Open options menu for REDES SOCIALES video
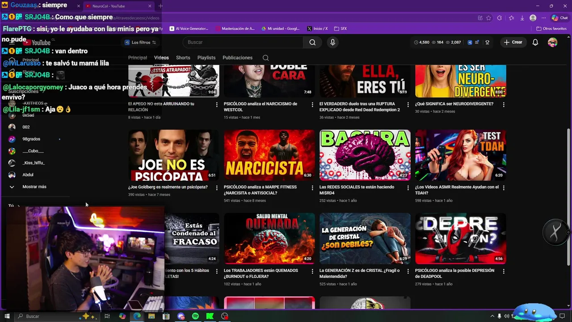This screenshot has height=322, width=572. (408, 188)
